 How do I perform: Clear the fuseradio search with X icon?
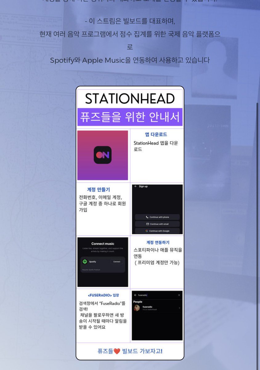click(179, 295)
